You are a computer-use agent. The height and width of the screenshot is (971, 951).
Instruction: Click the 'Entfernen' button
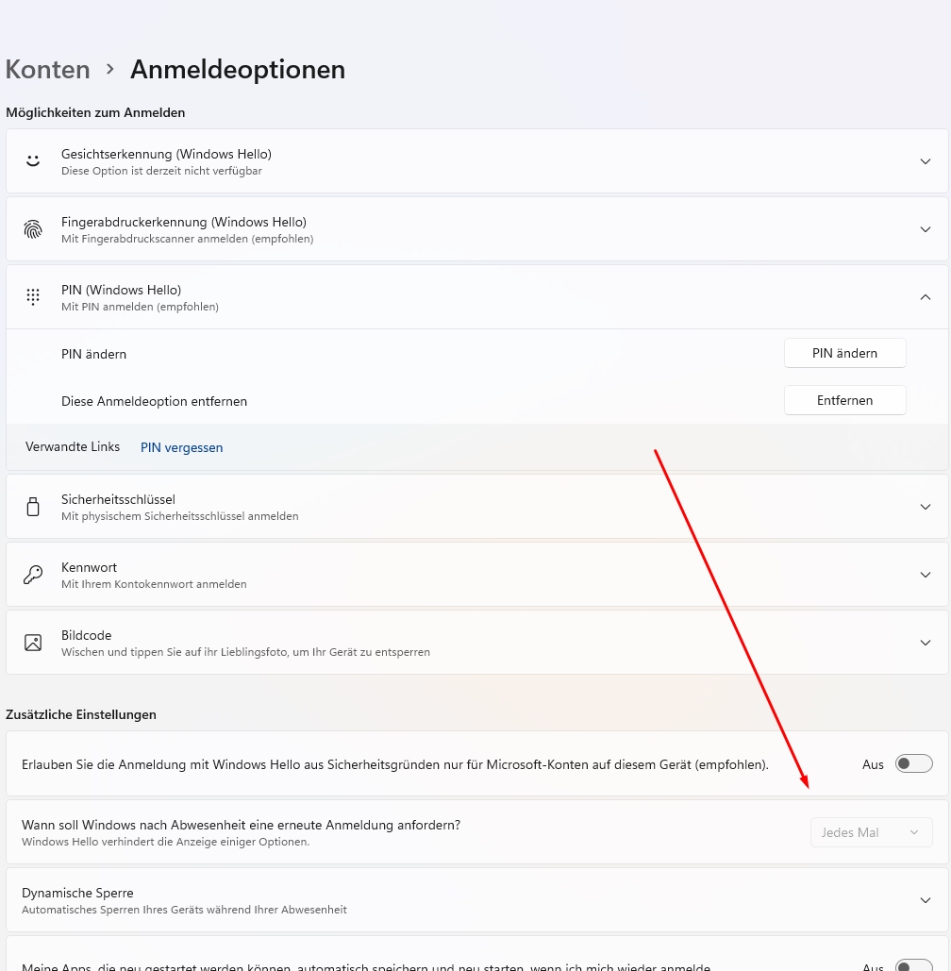tap(844, 400)
